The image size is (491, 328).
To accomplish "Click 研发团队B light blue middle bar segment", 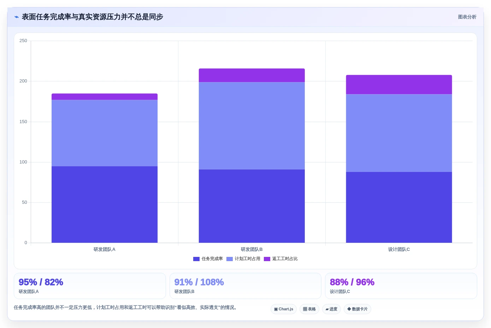I will point(252,126).
